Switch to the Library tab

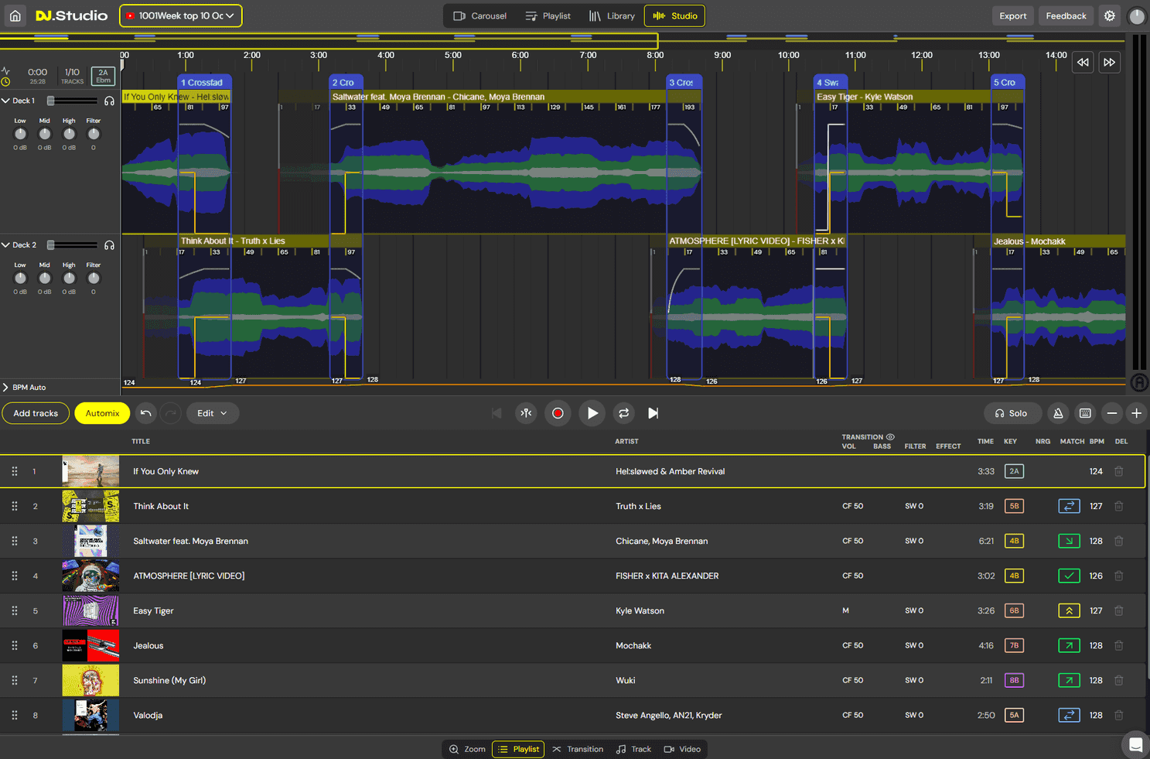click(x=612, y=15)
